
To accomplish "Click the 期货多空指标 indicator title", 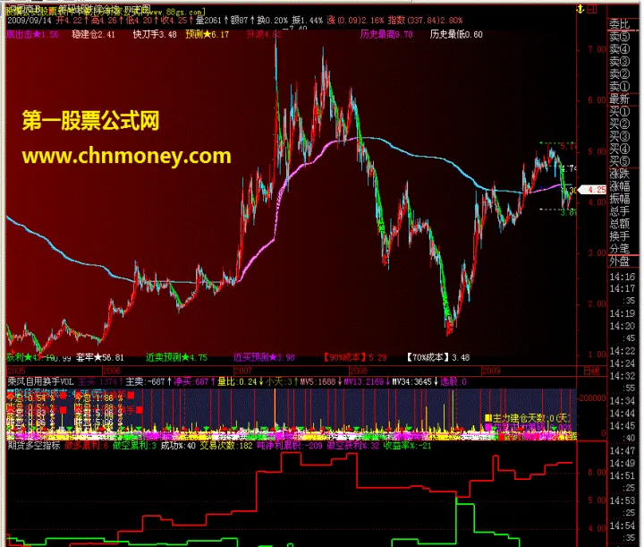I will 35,444.
